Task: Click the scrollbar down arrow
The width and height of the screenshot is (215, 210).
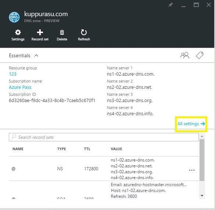Action: (202, 196)
